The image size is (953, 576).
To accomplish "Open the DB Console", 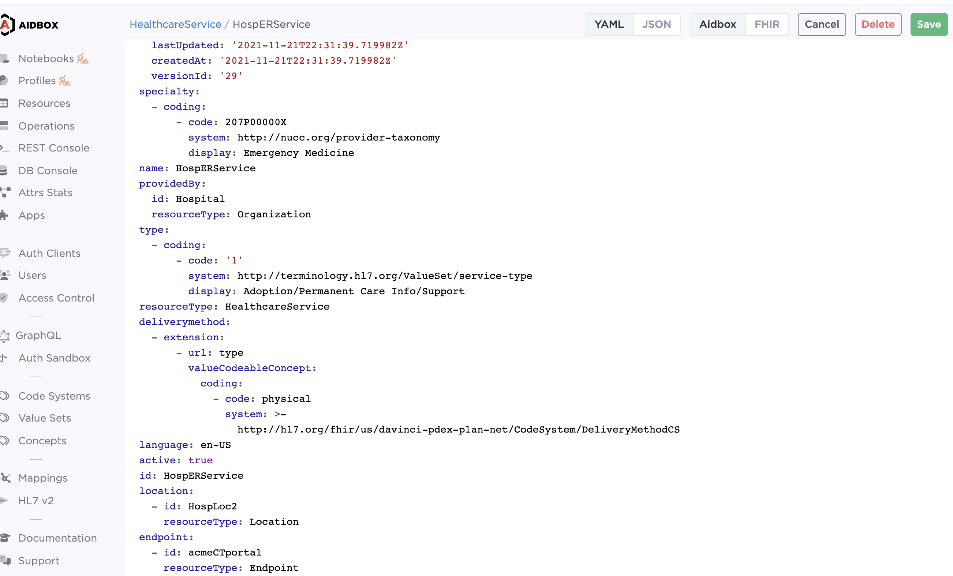I will click(x=48, y=170).
